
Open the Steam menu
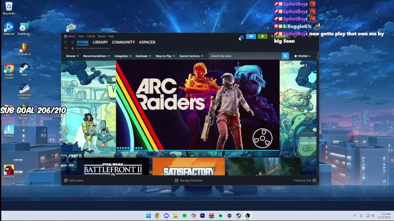coord(72,36)
